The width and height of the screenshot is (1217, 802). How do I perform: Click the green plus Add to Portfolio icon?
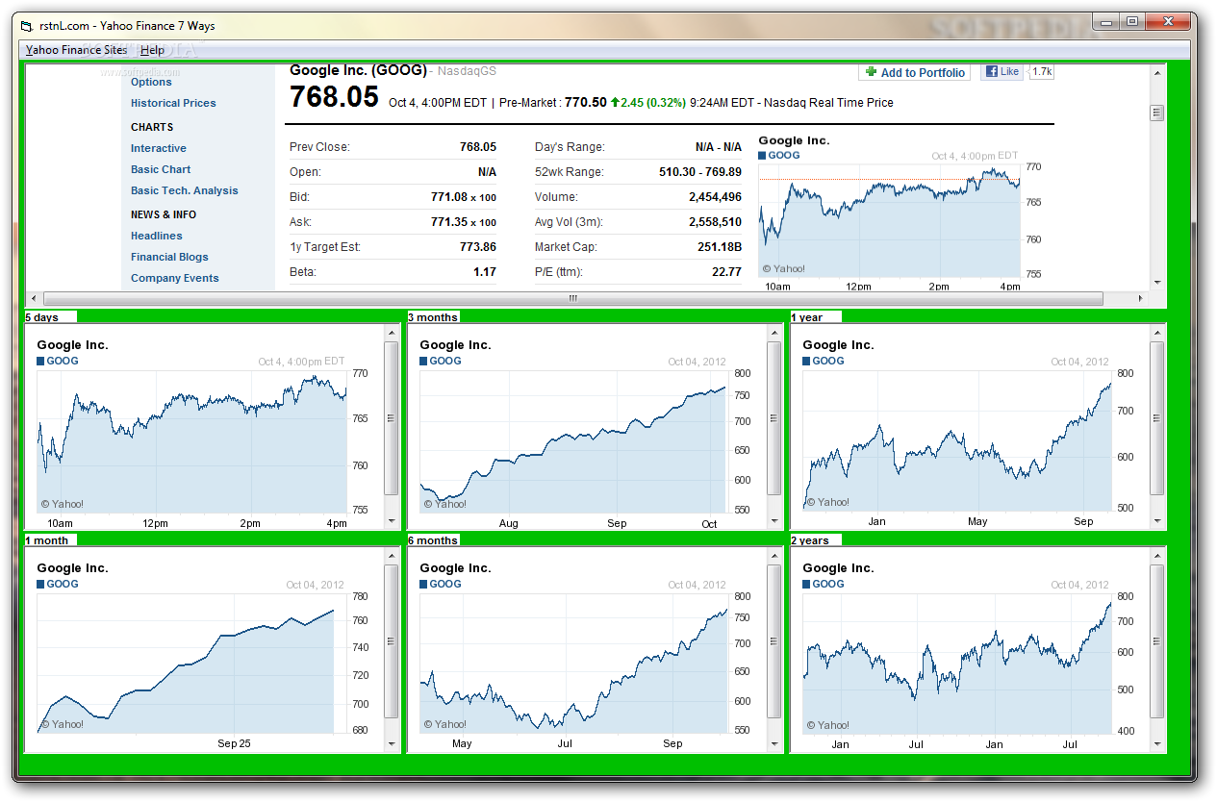(871, 72)
